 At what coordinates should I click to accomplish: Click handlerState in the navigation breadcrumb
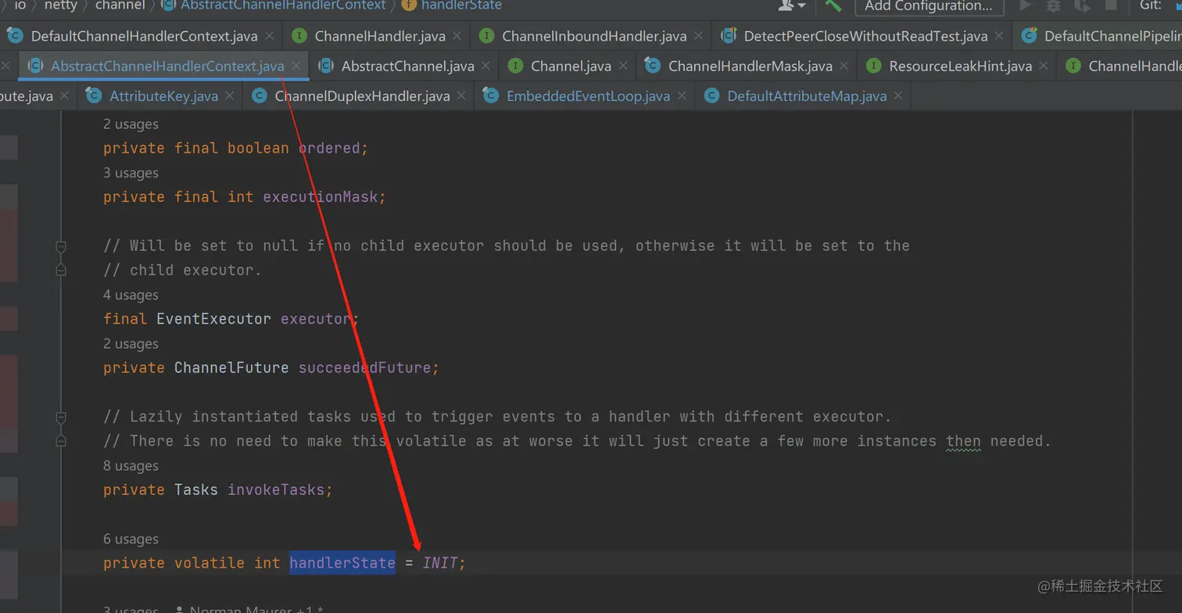coord(461,5)
